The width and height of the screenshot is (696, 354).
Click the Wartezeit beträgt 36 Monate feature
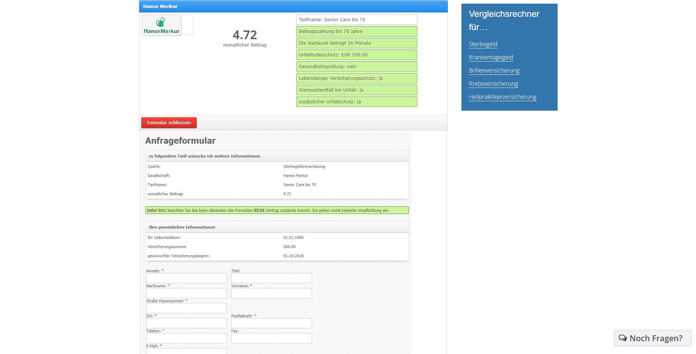357,43
